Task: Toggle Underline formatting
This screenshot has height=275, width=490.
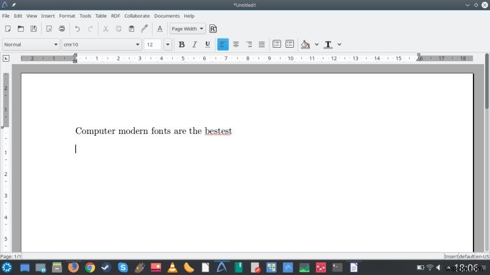Action: click(208, 44)
